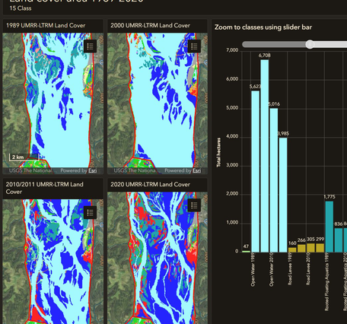The image size is (347, 324).
Task: Click the Open Water bar labeled 6,708
Action: click(x=265, y=156)
